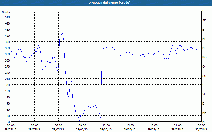Screen dimensions: 212x132
Task: Click the N compass label beside 360
Action: click(203, 48)
